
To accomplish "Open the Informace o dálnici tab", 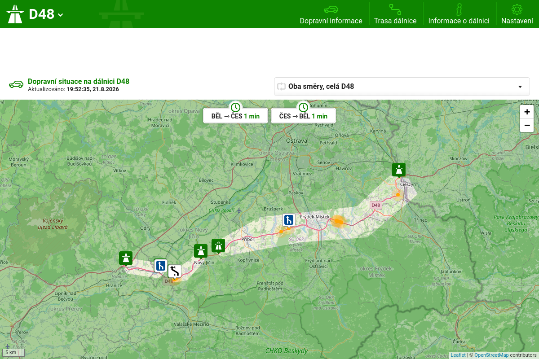I will pyautogui.click(x=459, y=14).
